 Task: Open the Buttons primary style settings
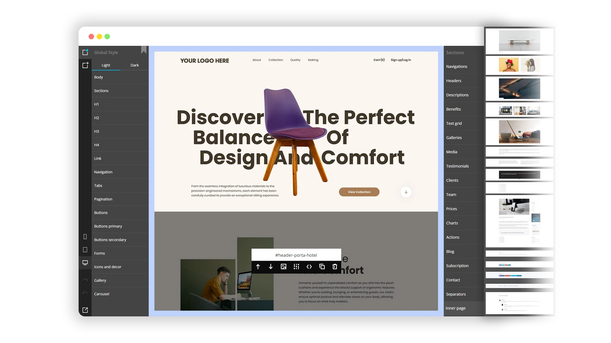pos(108,226)
